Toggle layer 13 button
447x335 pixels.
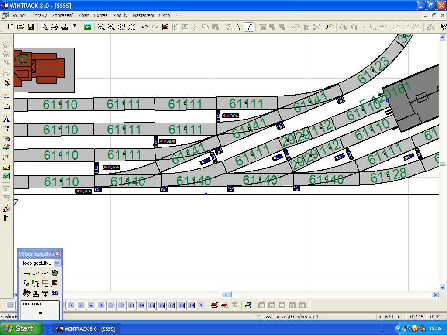click(131, 305)
